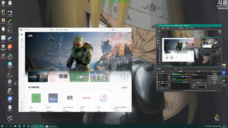The height and width of the screenshot is (128, 228).
Task: Select the PS4 scene in OBS Scenes
Action: 199,73
